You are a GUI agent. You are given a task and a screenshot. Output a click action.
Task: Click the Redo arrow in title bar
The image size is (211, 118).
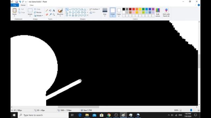(x=23, y=2)
